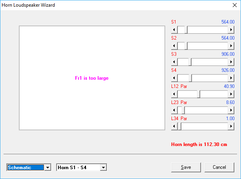Click the L23 slider right arrow
This screenshot has width=241, height=179.
pos(231,110)
